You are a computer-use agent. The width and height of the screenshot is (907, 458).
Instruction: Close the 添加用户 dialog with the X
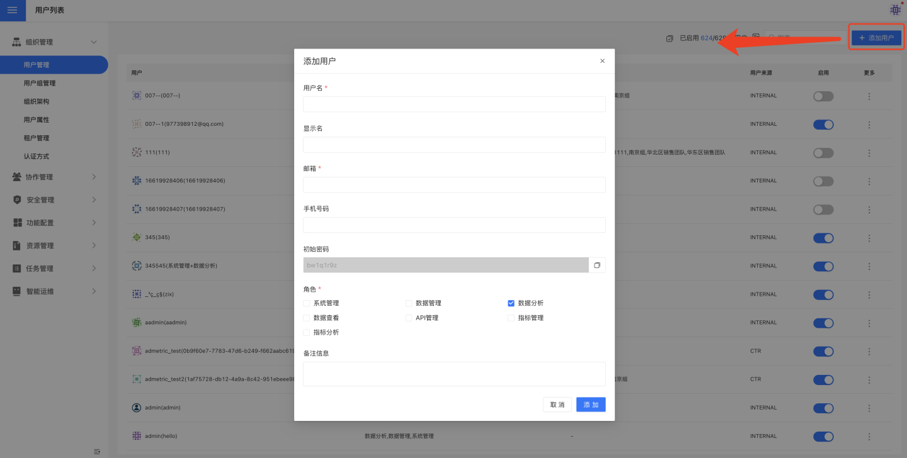coord(602,61)
